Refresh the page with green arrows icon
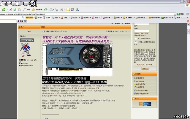The width and height of the screenshot is (190, 119). click(x=15, y=10)
